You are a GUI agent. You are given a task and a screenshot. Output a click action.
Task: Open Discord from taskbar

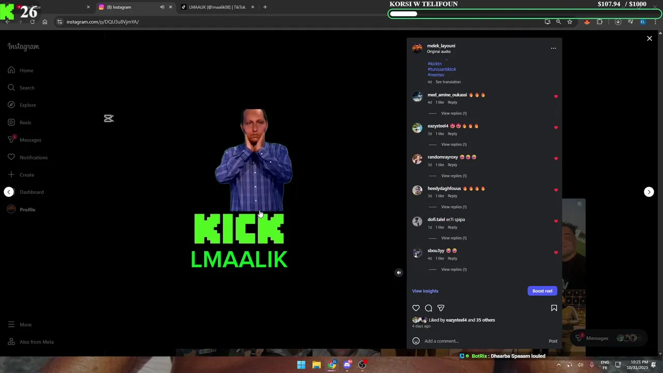point(347,365)
